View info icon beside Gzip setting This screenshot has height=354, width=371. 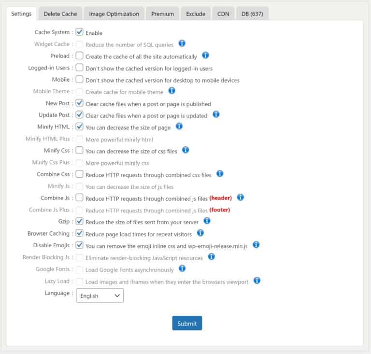(207, 221)
